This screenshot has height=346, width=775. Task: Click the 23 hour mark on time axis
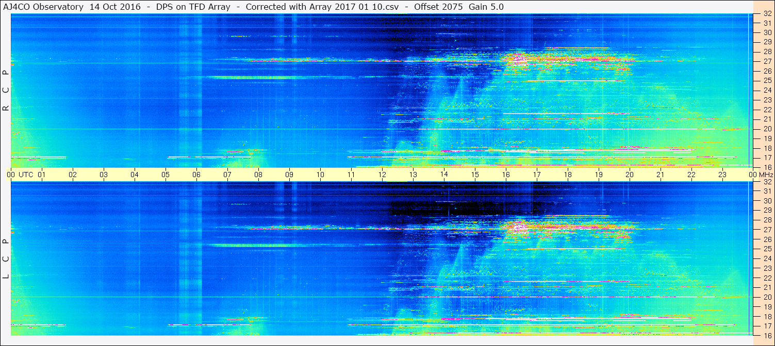722,175
